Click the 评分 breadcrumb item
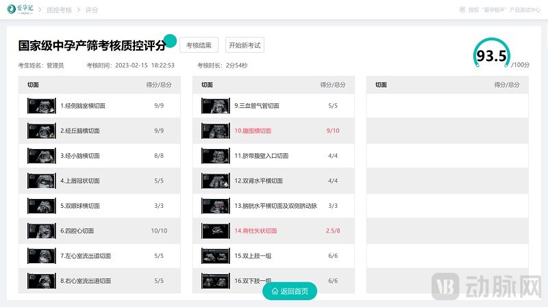Screen dimensions: 548x307 [92, 10]
